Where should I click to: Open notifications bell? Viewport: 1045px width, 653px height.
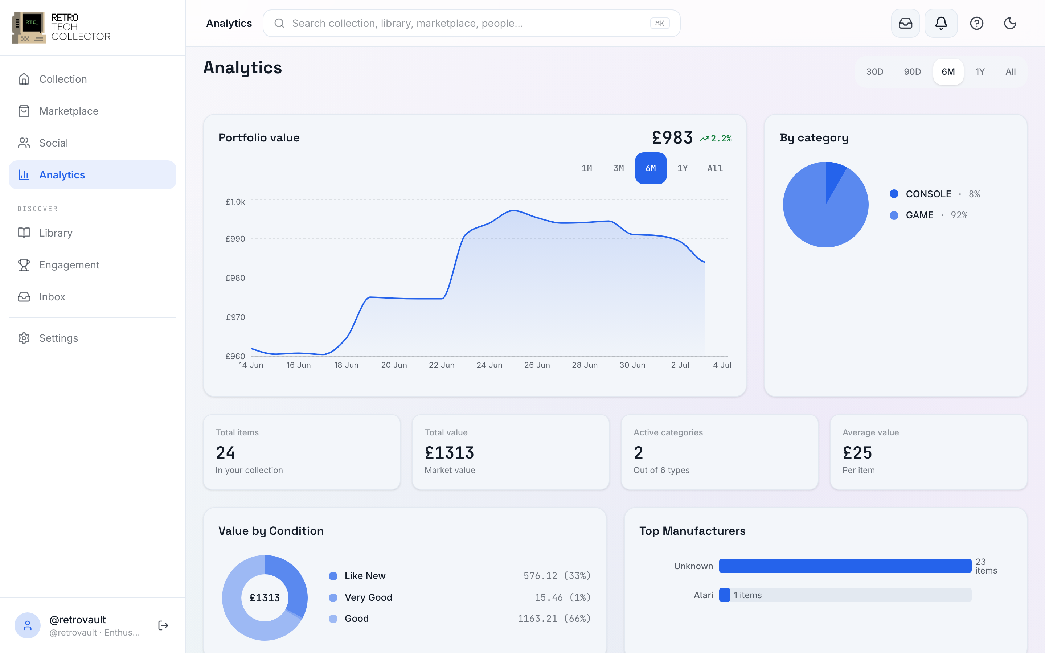click(x=941, y=23)
